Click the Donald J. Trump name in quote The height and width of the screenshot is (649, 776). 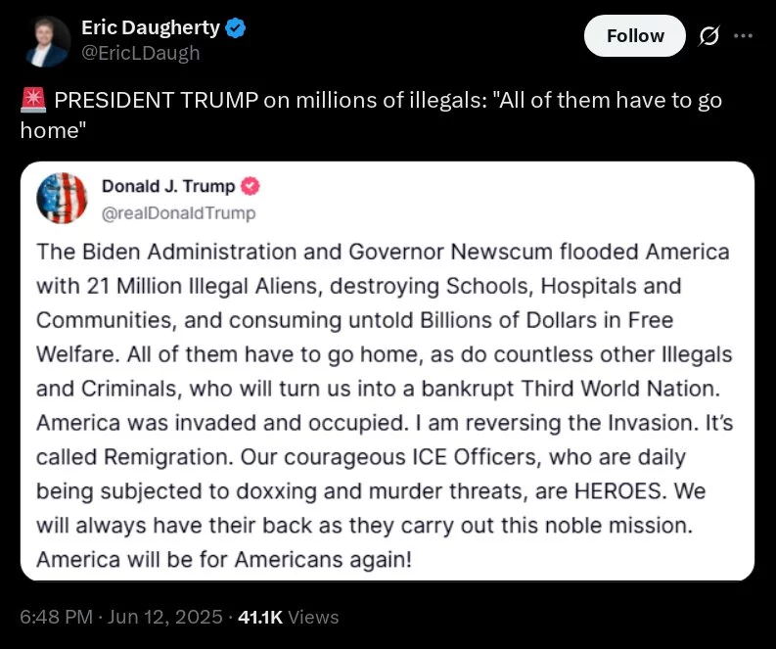point(168,186)
